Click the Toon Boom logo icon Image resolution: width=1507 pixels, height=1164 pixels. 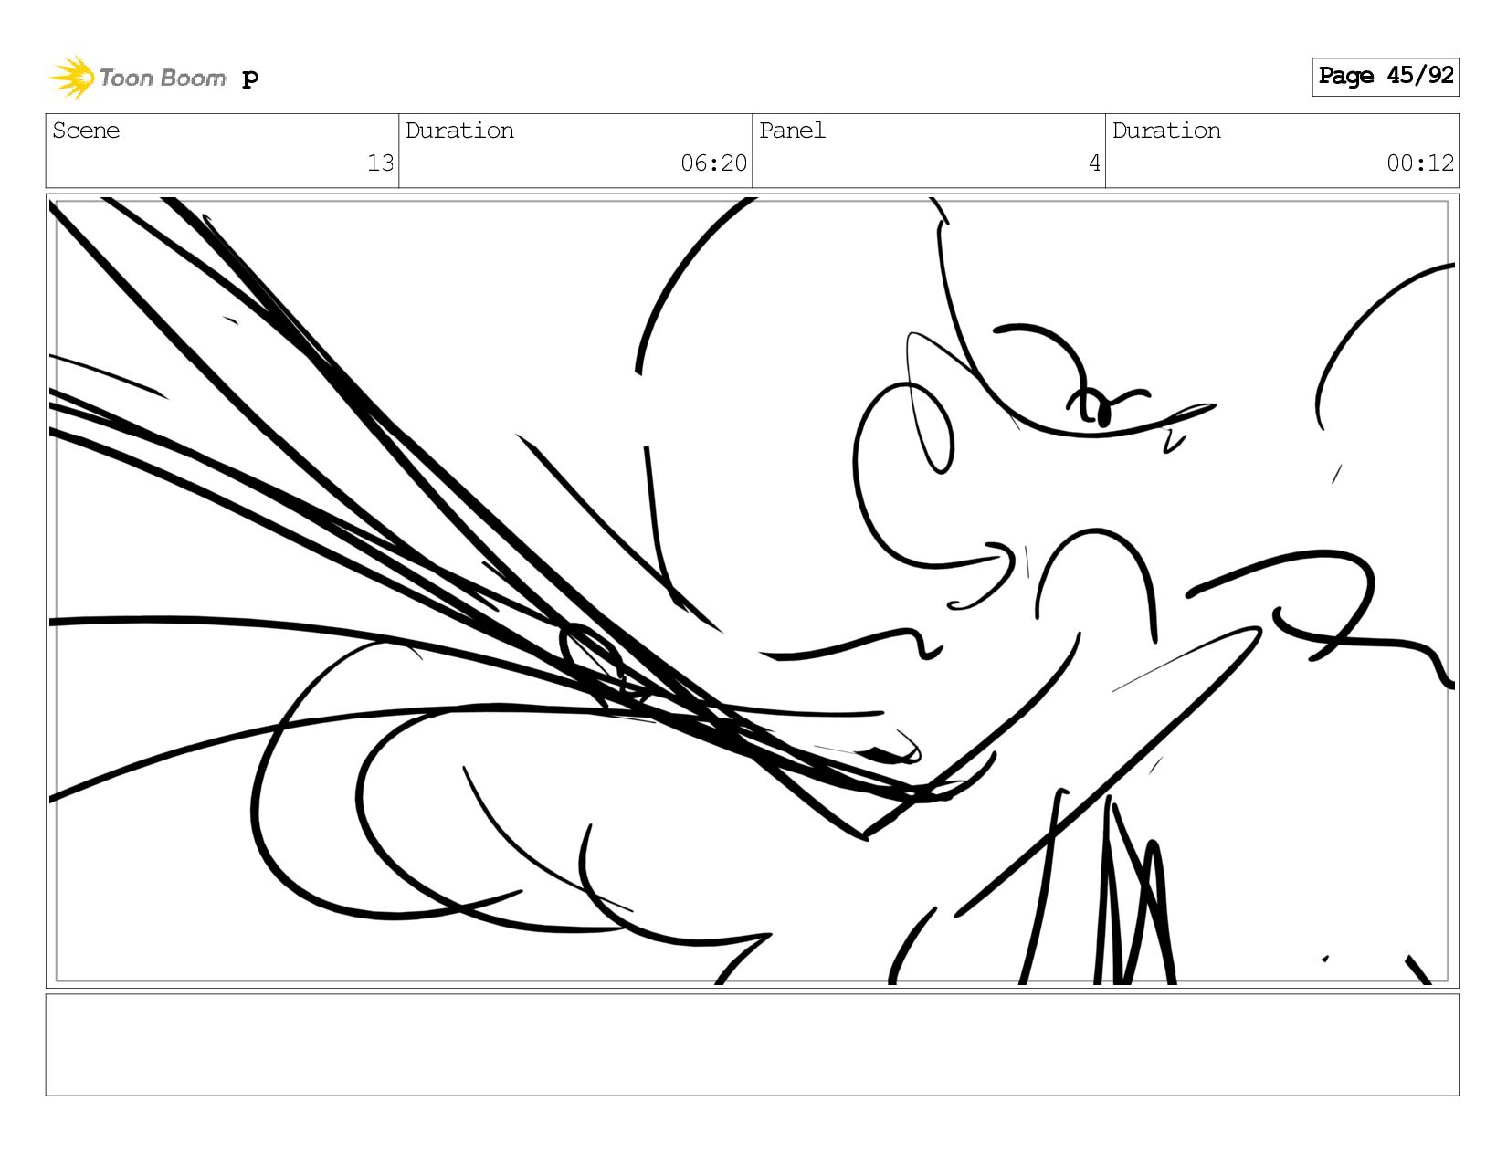71,77
